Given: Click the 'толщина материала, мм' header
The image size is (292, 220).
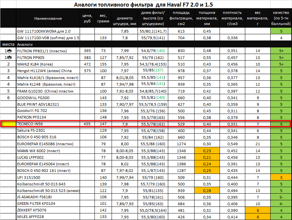Looking at the screenshot, I should tap(207, 18).
